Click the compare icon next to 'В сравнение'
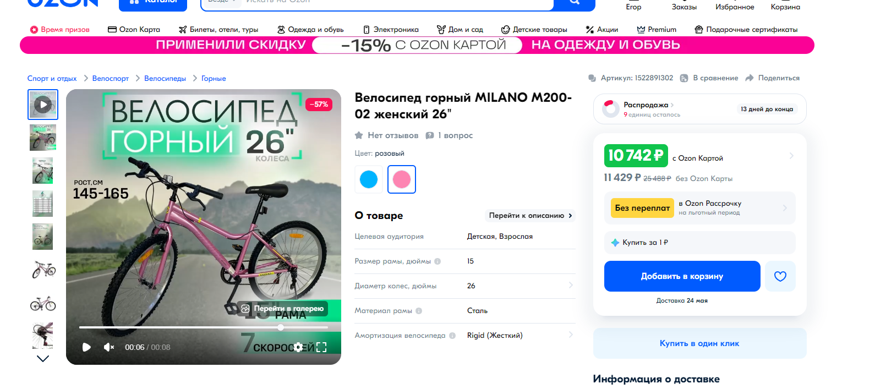Viewport: 875px width, 389px height. (684, 78)
